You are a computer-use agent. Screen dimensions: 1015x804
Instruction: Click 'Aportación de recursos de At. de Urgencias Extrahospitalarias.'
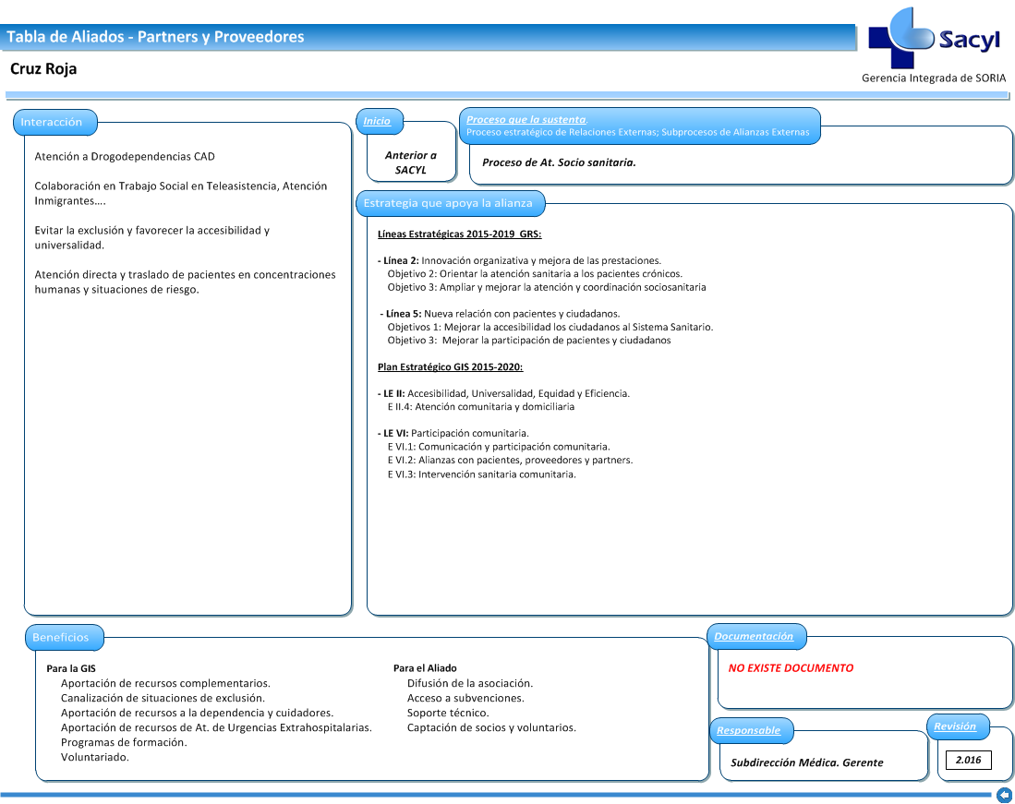(x=216, y=728)
